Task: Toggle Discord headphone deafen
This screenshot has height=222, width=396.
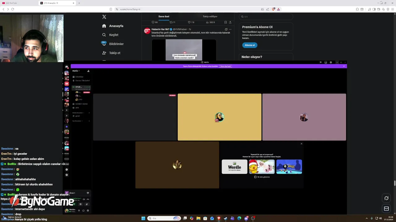Action: pyautogui.click(x=83, y=211)
